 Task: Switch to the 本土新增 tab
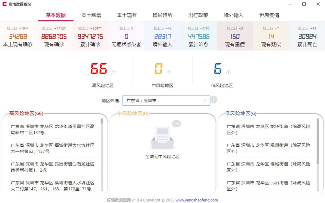pos(91,15)
